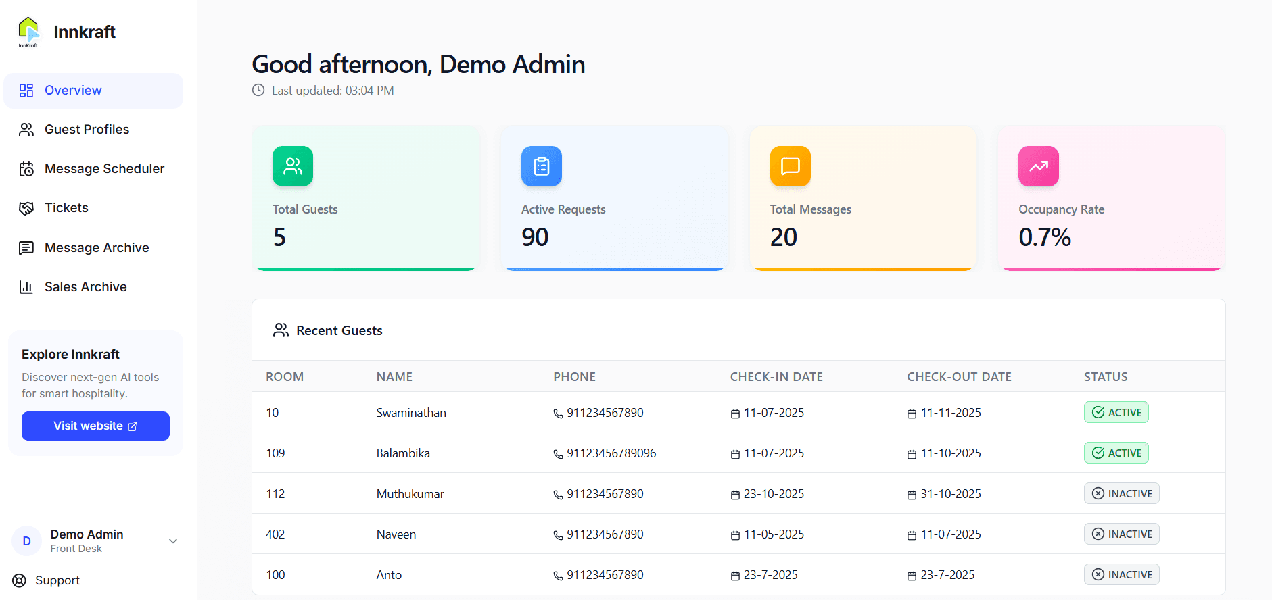
Task: Click the Demo Admin avatar letter D
Action: tap(27, 541)
